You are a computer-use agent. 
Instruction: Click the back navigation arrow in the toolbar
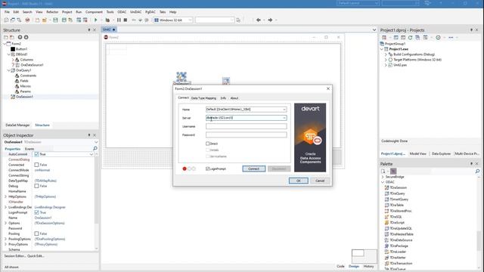click(259, 20)
